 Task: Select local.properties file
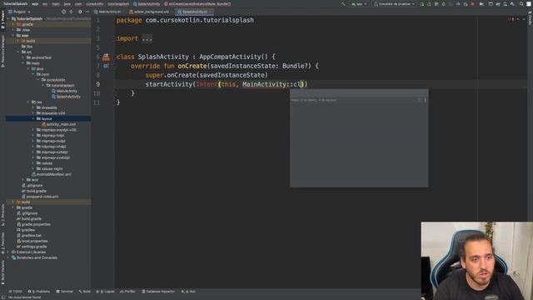point(34,241)
